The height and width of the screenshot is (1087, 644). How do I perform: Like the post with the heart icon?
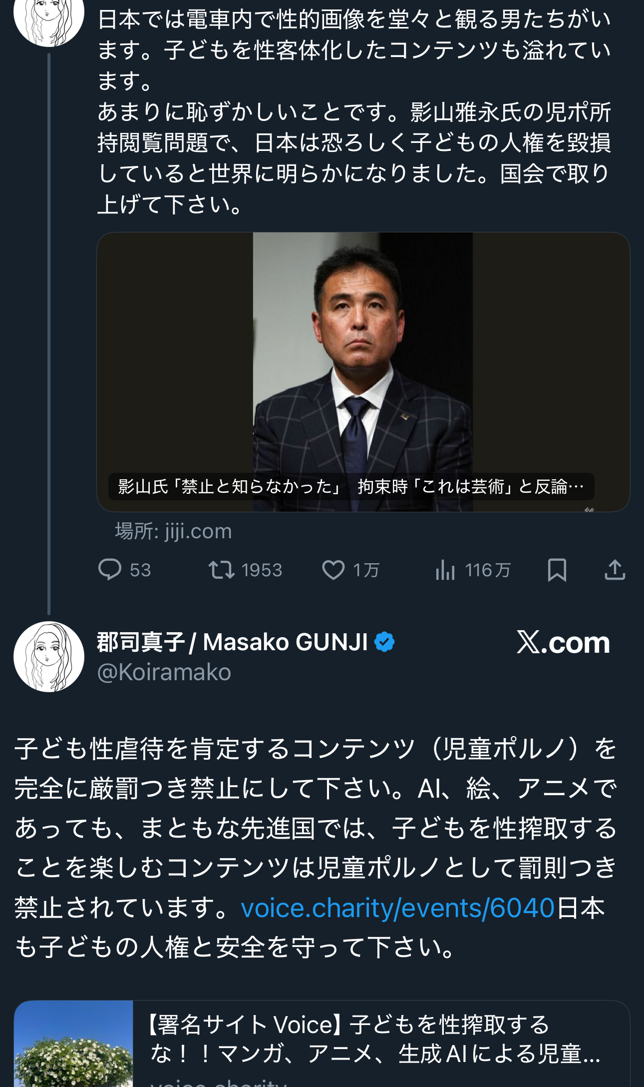click(x=333, y=570)
